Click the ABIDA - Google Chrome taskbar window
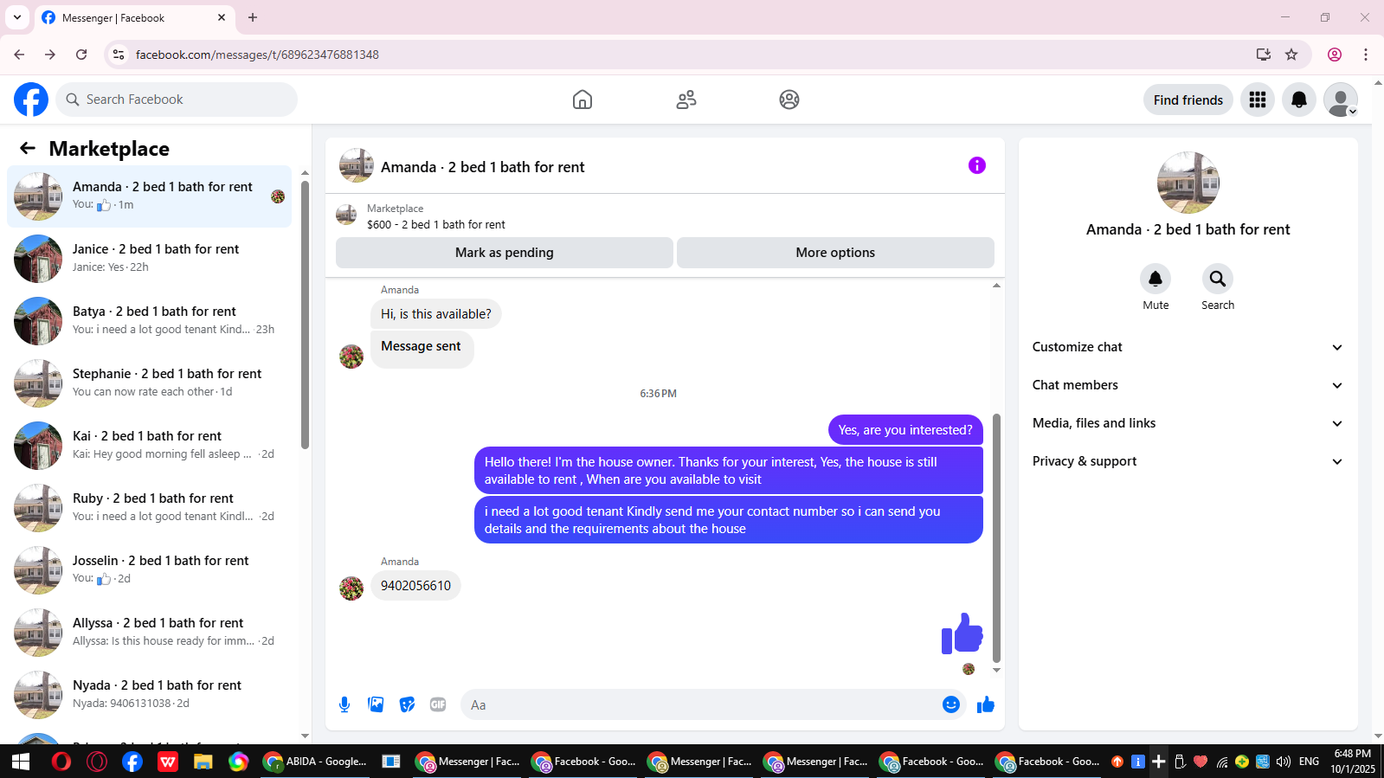Viewport: 1384px width, 778px height. [x=316, y=762]
